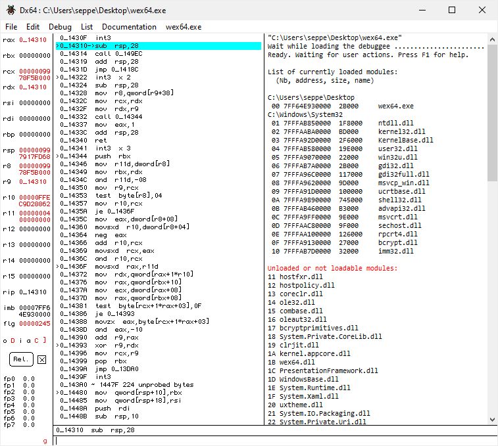Select highlighted line 0_14310 sub rsp,28
The width and height of the screenshot is (498, 446).
(159, 46)
